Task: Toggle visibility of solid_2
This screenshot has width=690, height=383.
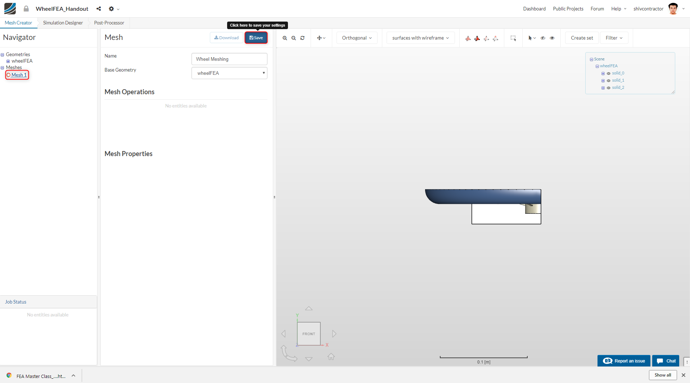Action: click(609, 88)
